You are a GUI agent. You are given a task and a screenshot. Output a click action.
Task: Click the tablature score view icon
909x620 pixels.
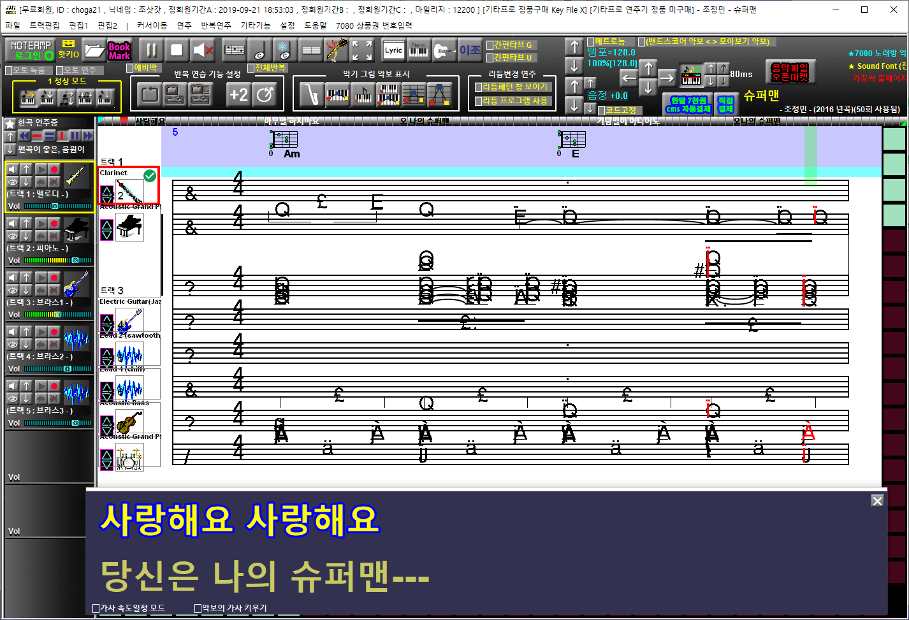tap(235, 50)
